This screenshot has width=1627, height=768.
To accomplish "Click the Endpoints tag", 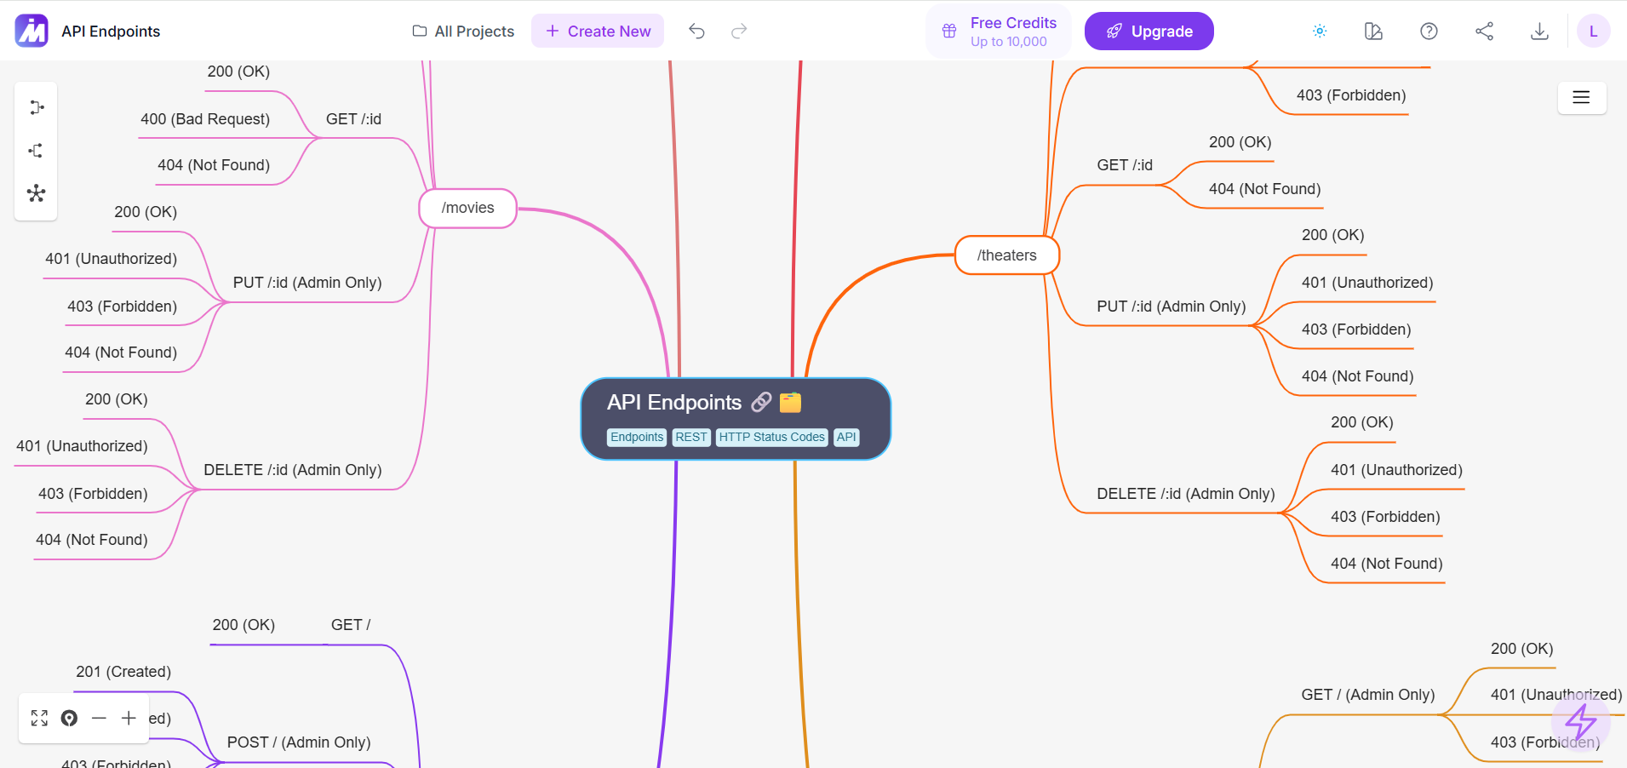I will coord(637,437).
